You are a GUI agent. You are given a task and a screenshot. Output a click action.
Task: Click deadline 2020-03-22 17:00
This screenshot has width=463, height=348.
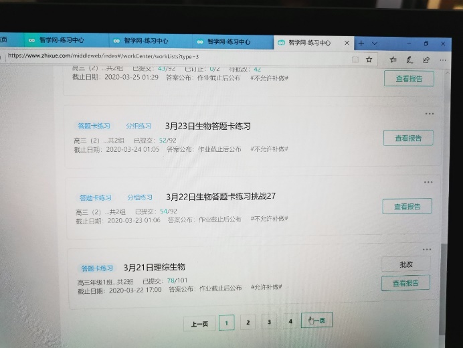click(135, 290)
